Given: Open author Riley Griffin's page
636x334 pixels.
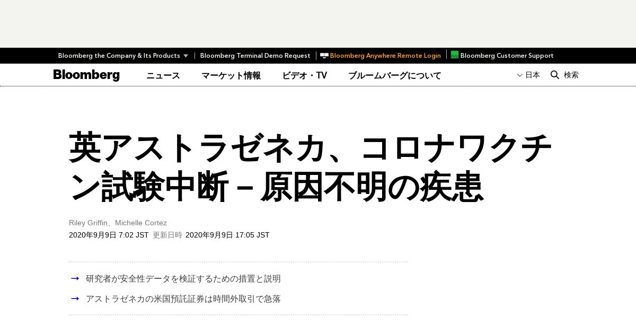Looking at the screenshot, I should coord(88,223).
